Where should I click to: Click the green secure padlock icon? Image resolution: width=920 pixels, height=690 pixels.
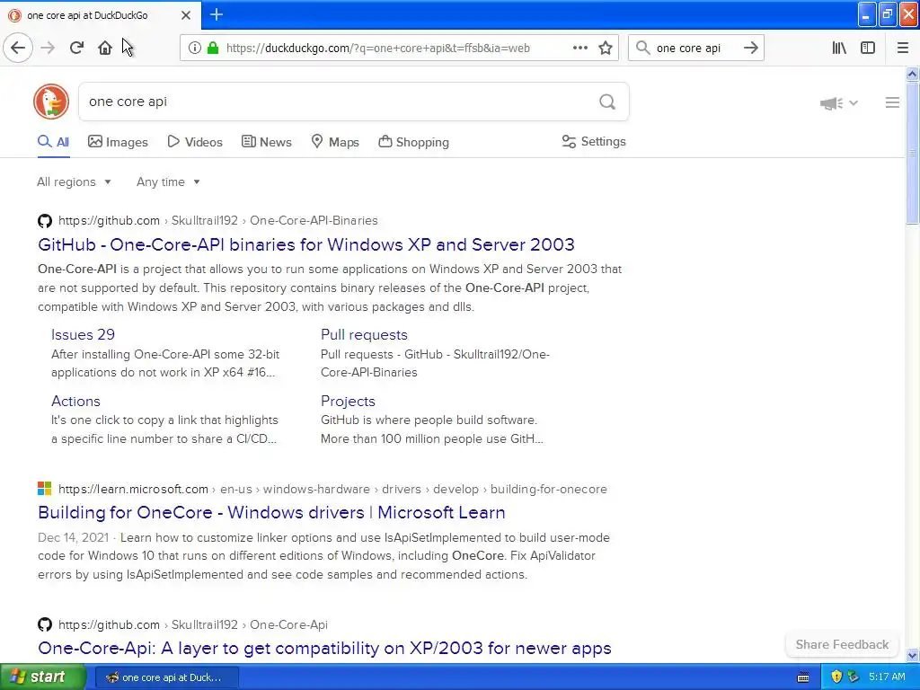coord(213,49)
